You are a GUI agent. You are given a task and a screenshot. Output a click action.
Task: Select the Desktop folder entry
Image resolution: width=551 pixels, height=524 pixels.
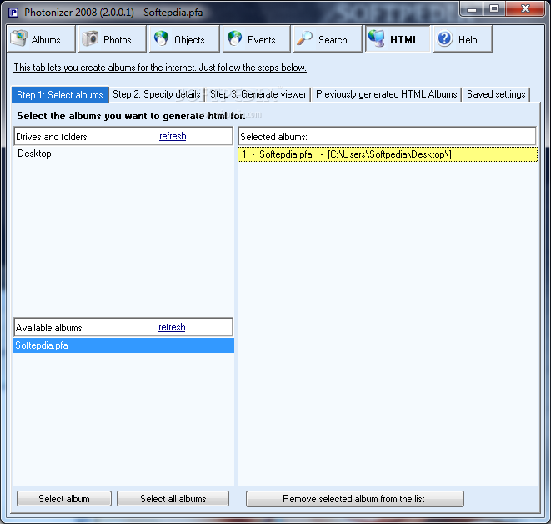[34, 154]
